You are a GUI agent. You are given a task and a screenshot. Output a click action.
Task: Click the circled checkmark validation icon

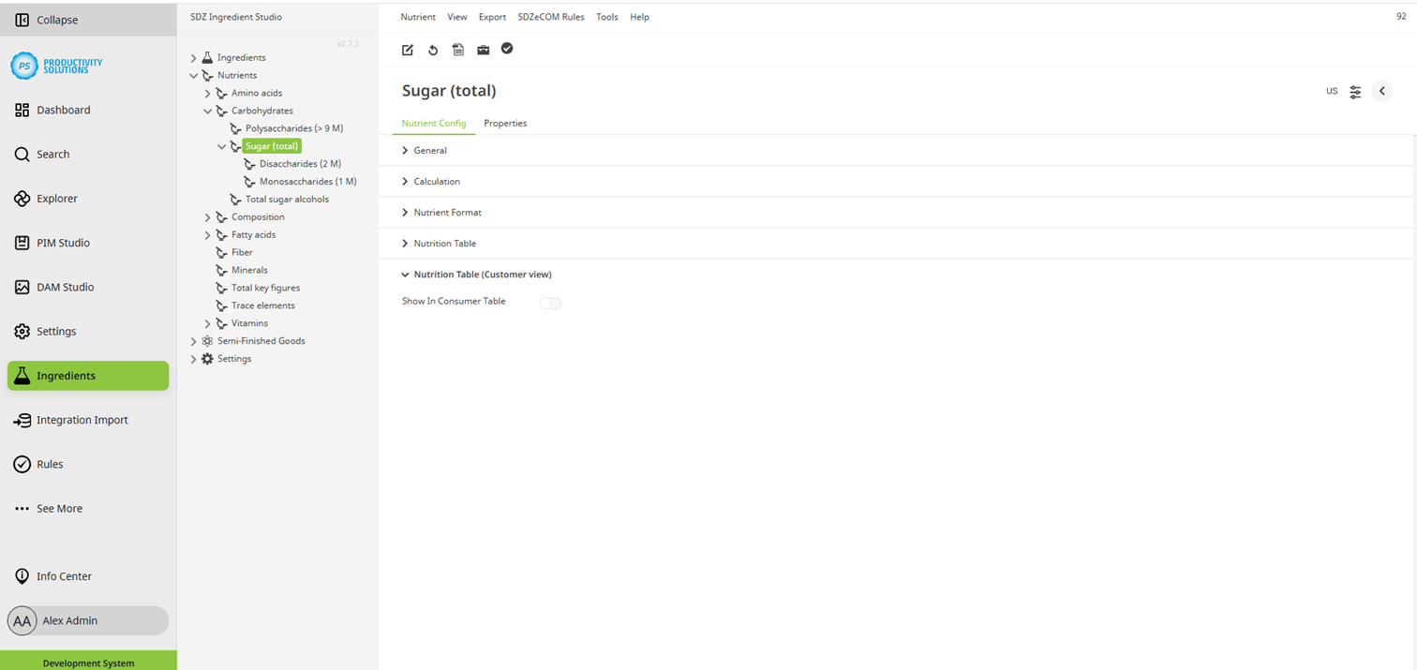[507, 49]
